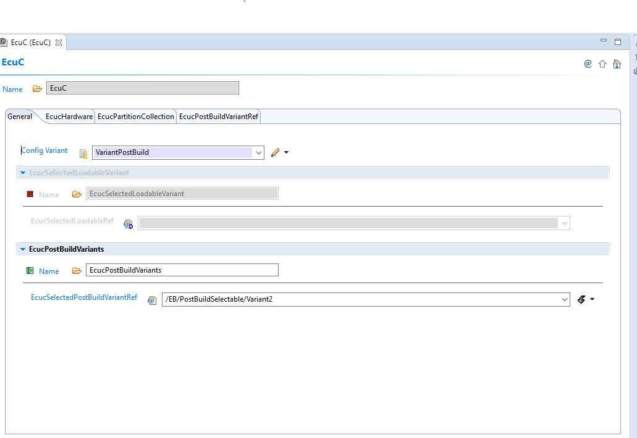Click inside the EcucPostBuildVariants Name field
Viewport: 637px width, 438px height.
point(182,270)
